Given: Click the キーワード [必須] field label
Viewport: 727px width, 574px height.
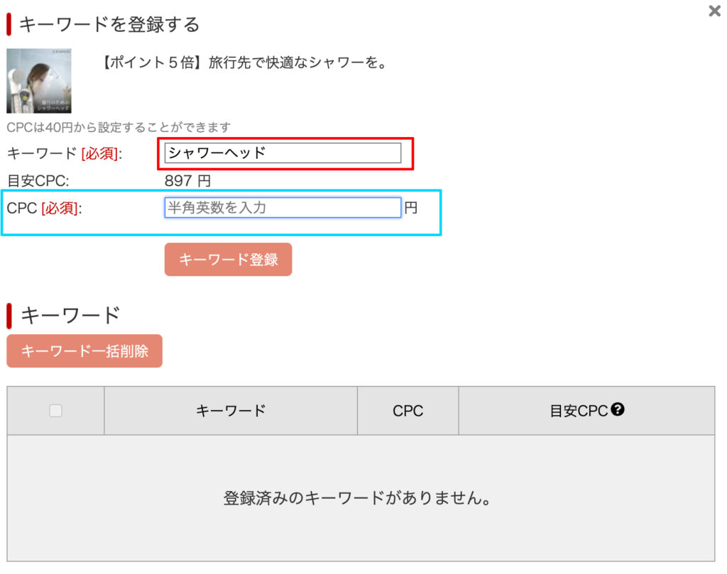Looking at the screenshot, I should pos(65,153).
